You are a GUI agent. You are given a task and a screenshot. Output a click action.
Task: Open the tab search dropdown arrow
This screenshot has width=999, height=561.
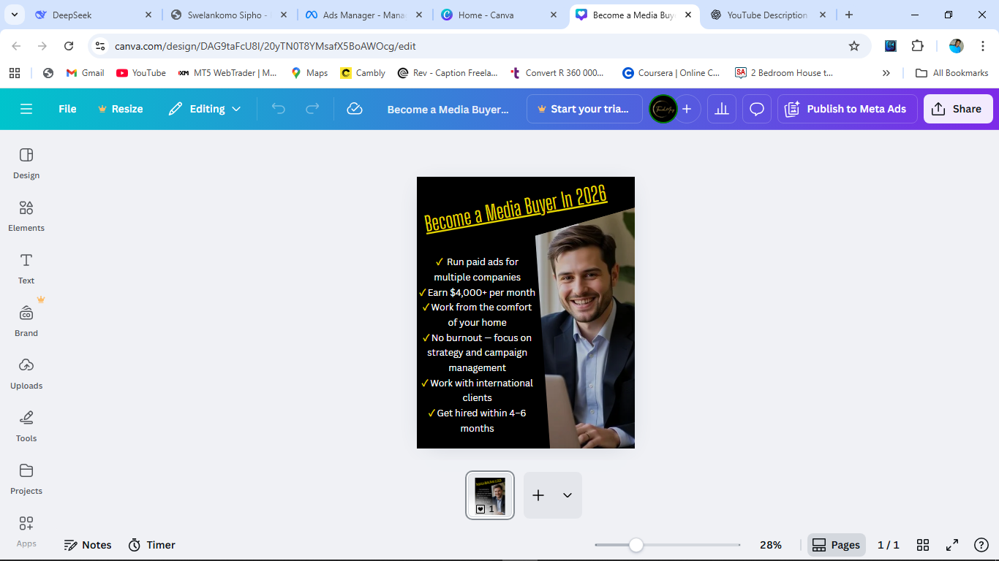click(15, 15)
